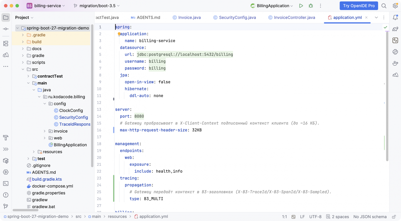
Task: Expand the docs folder
Action: 23,49
